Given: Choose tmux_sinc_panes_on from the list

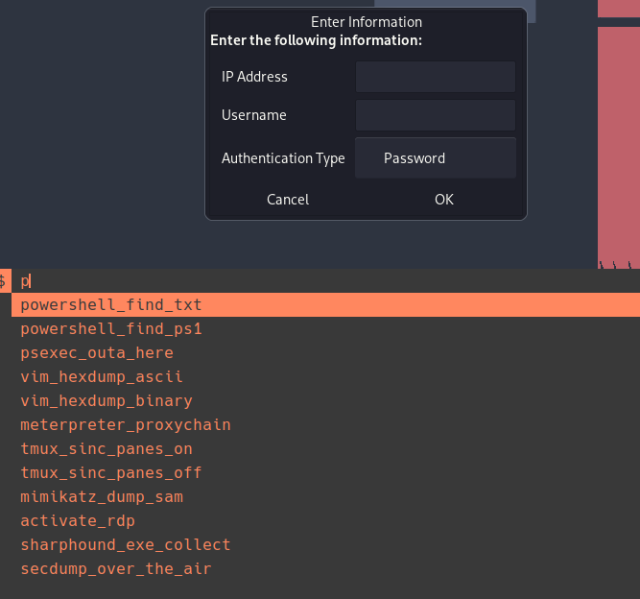Looking at the screenshot, I should coord(107,449).
